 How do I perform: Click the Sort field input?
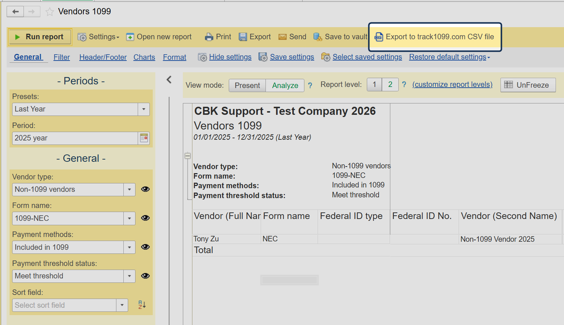[x=64, y=305]
